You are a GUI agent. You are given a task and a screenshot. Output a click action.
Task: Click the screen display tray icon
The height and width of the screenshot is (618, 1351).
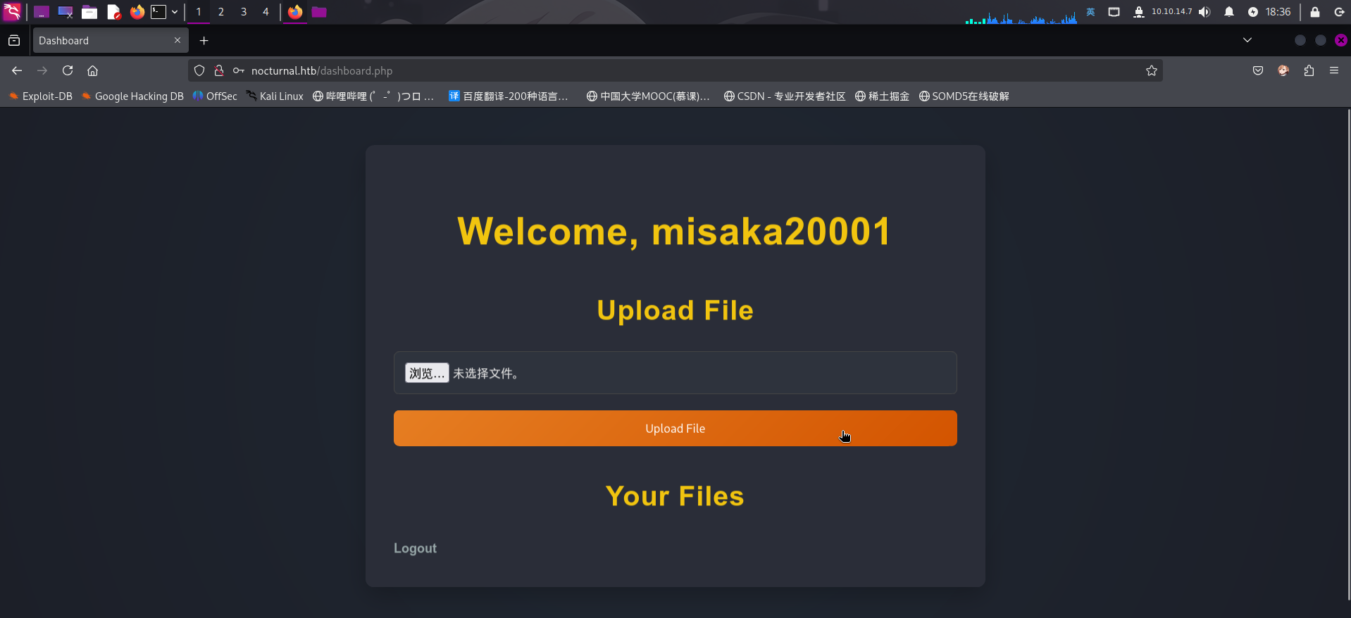click(1114, 12)
